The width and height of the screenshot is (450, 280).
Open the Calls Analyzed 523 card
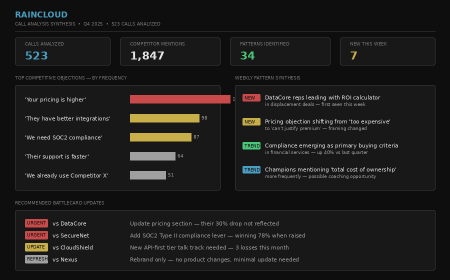[62, 51]
